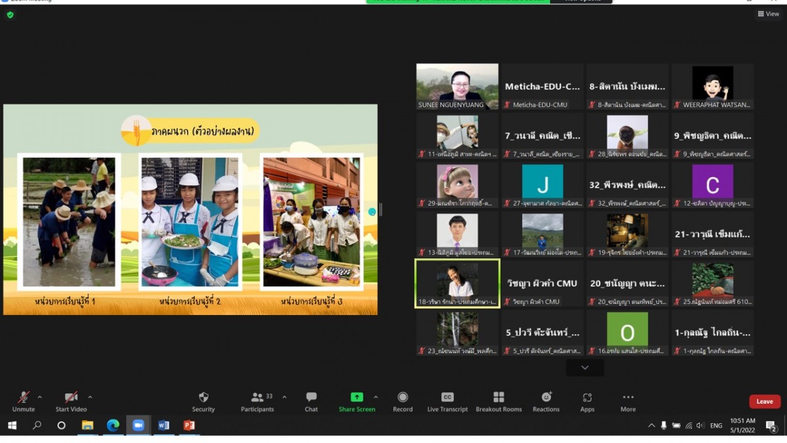Show next page of participants chevron
Viewport: 787px width, 443px height.
[585, 368]
